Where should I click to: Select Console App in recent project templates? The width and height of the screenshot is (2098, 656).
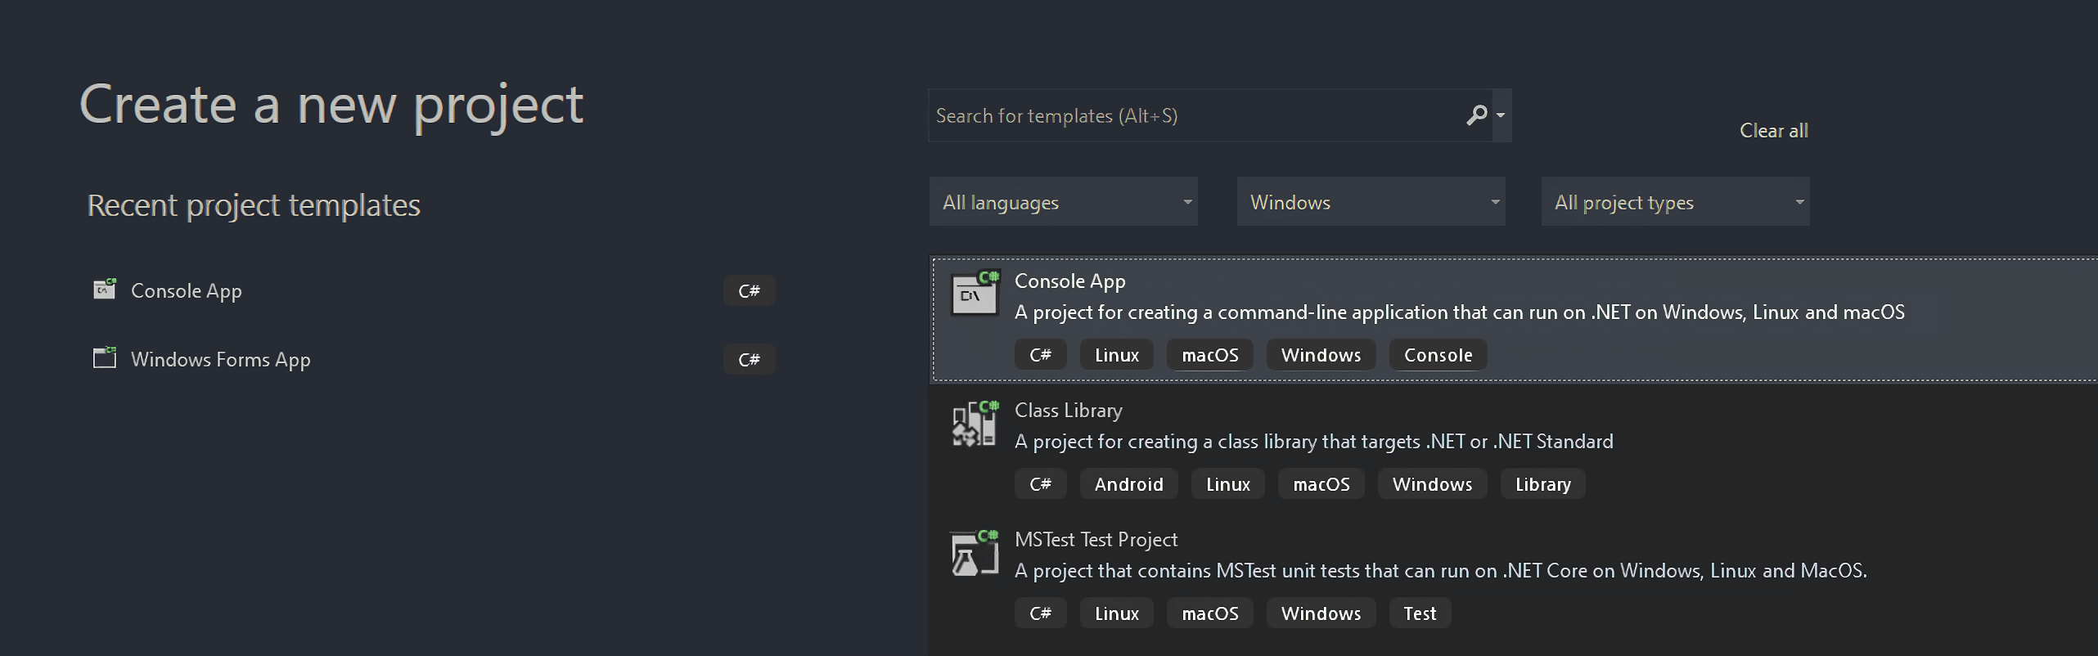[186, 290]
